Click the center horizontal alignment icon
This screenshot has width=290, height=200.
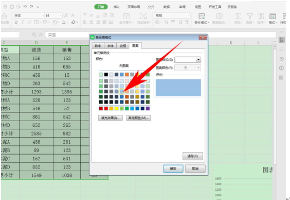(92, 23)
